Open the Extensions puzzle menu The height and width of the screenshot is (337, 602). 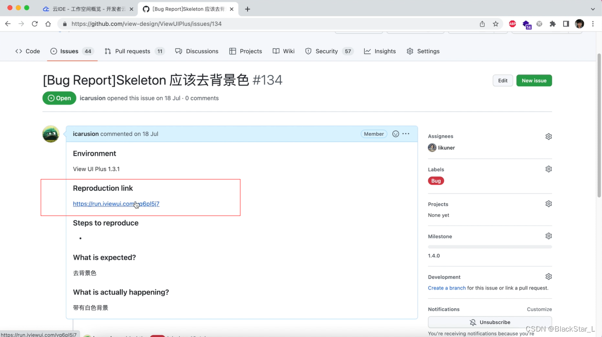[553, 24]
